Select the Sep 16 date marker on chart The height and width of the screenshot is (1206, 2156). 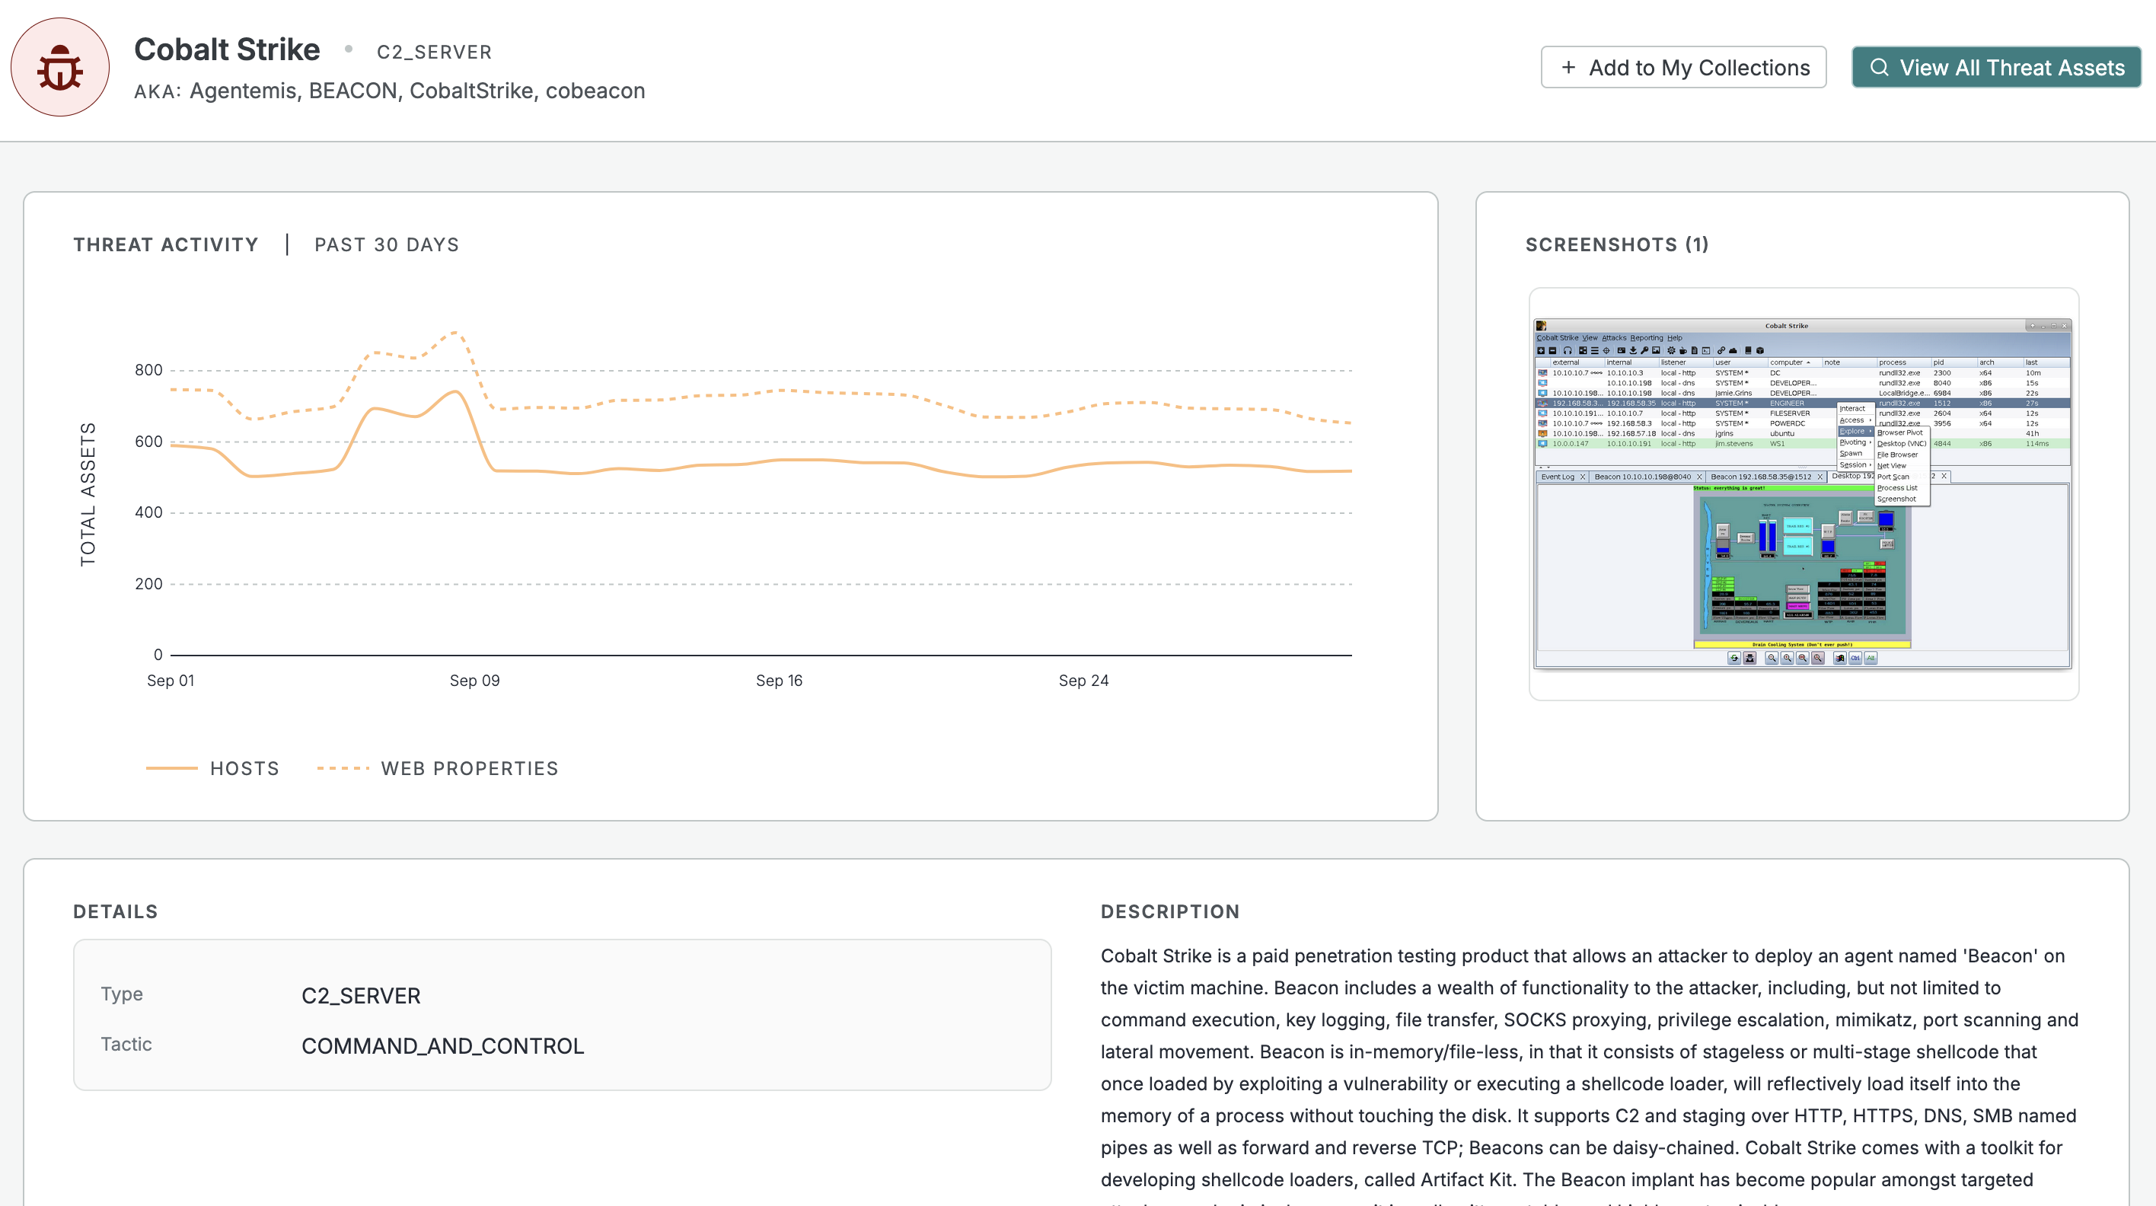(x=778, y=680)
